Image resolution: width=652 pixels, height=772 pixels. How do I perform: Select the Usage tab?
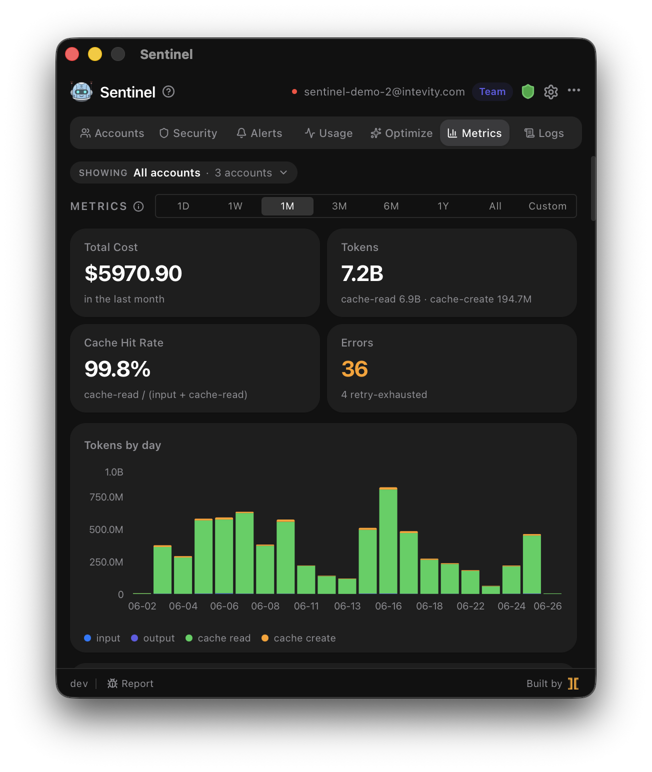(329, 133)
